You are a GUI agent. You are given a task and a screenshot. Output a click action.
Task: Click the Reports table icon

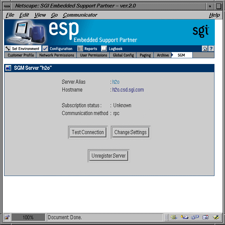(80, 49)
